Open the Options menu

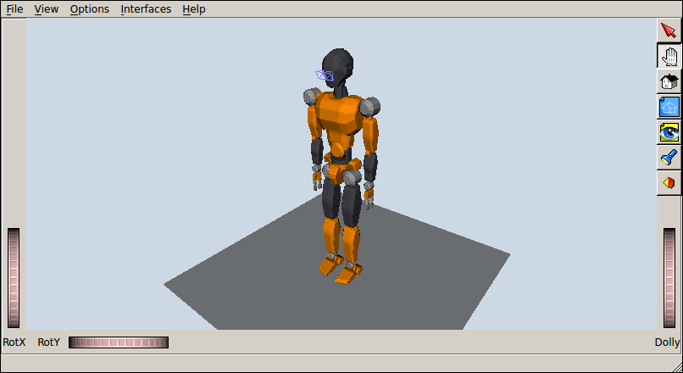pyautogui.click(x=89, y=9)
